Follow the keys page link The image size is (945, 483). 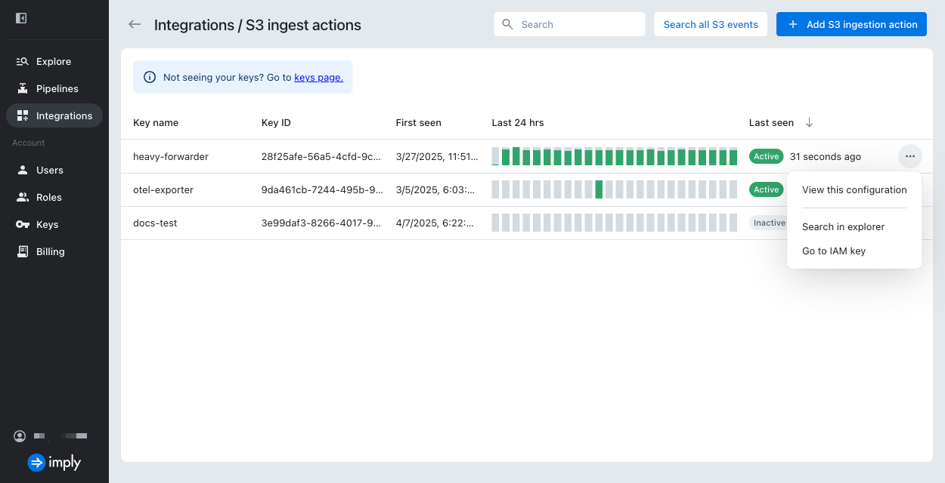tap(318, 77)
